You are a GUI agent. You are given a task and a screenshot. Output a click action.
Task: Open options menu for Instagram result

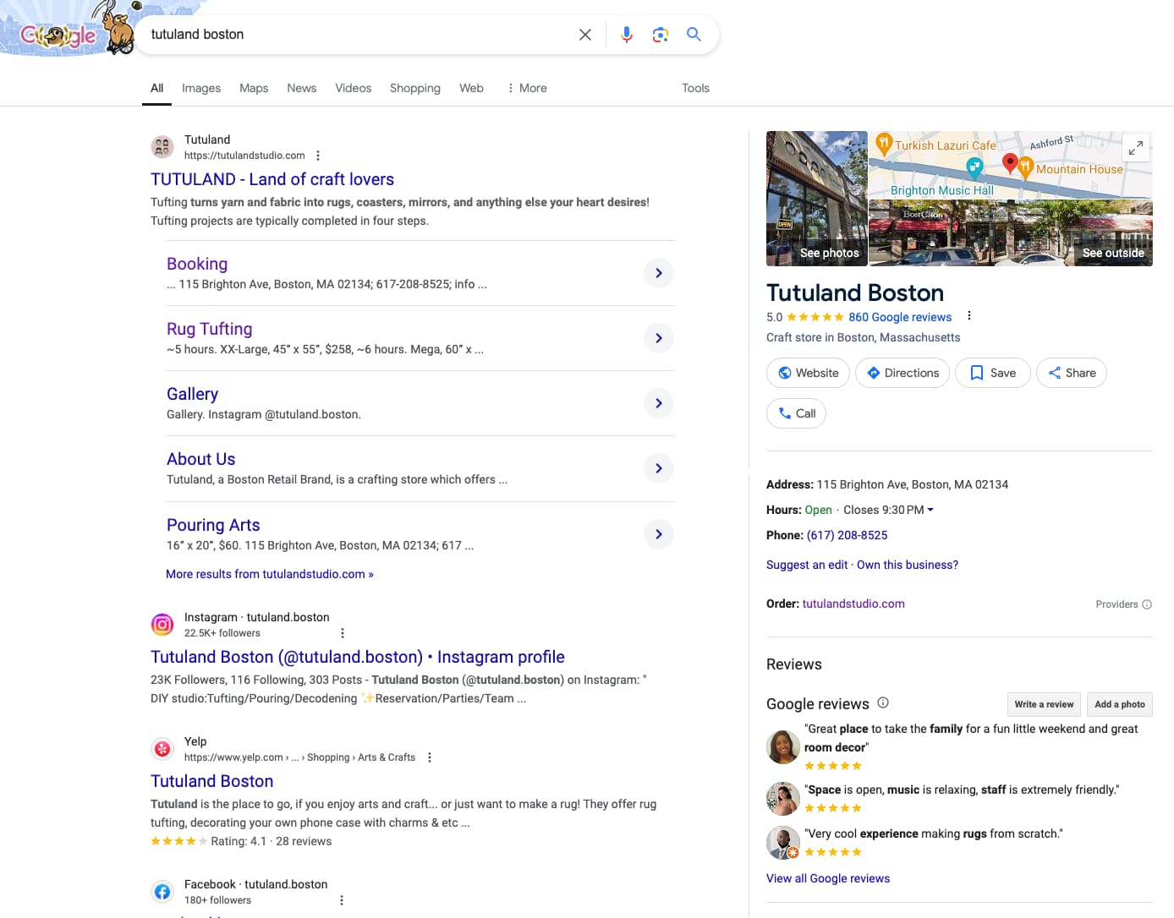click(x=343, y=633)
